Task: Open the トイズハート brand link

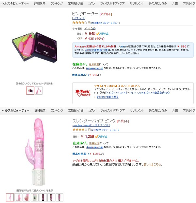Action: (78, 18)
